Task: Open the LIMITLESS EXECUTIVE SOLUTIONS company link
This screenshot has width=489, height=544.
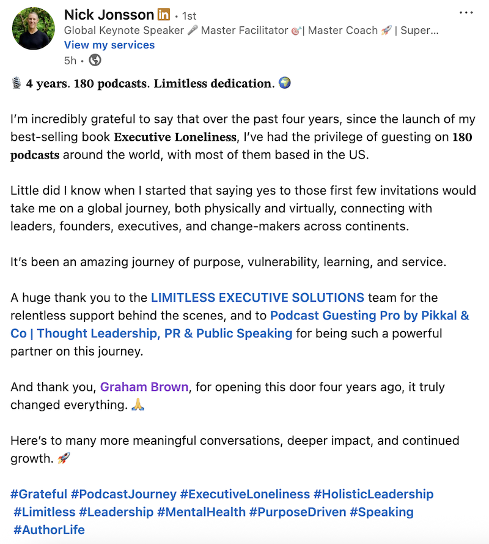Action: pos(257,299)
